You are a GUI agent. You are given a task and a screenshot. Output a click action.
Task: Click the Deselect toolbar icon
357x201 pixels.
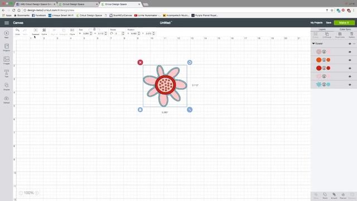pos(36,32)
